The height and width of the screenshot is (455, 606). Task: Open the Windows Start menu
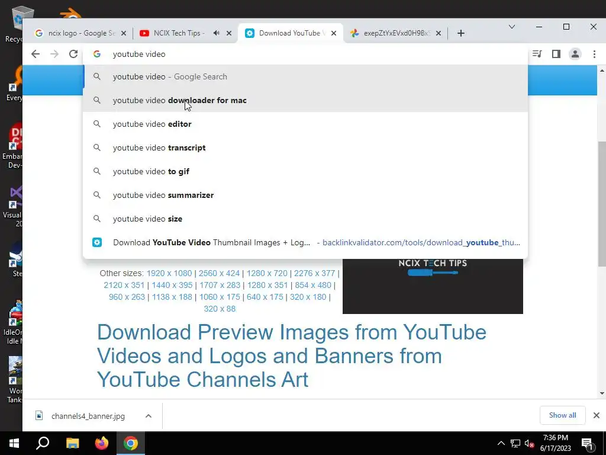(14, 443)
